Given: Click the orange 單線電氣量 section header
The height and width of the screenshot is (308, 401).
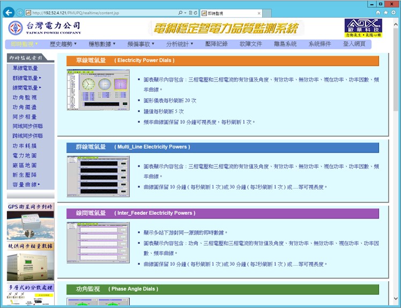Looking at the screenshot, I should (222, 61).
